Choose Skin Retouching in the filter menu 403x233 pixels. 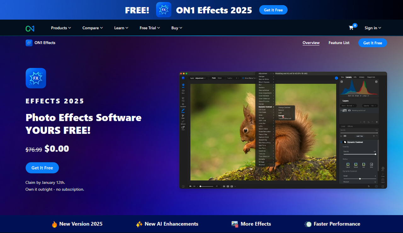(x=265, y=143)
